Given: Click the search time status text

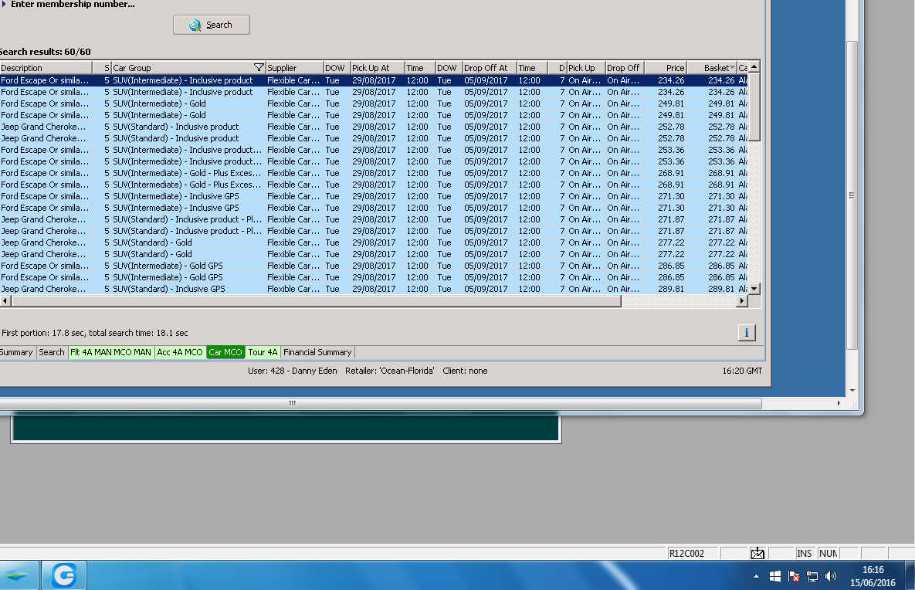Looking at the screenshot, I should coord(94,333).
